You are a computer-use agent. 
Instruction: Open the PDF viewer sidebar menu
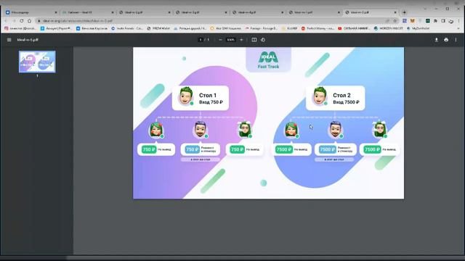pos(9,40)
